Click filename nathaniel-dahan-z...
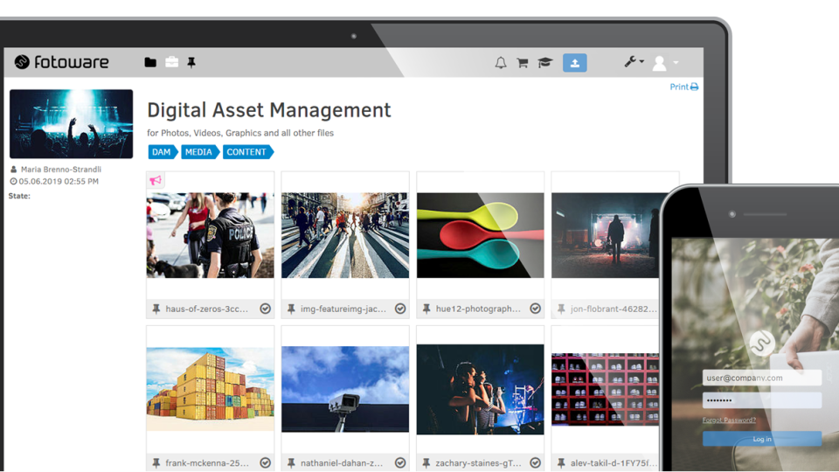This screenshot has width=839, height=472. pyautogui.click(x=342, y=463)
